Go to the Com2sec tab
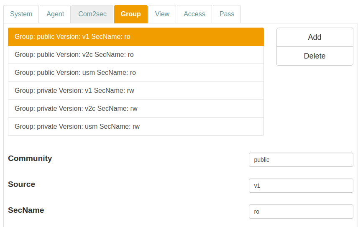 92,14
